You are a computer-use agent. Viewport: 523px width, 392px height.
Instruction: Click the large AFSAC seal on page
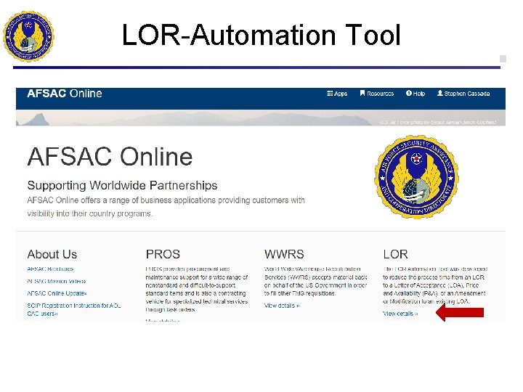pyautogui.click(x=417, y=176)
